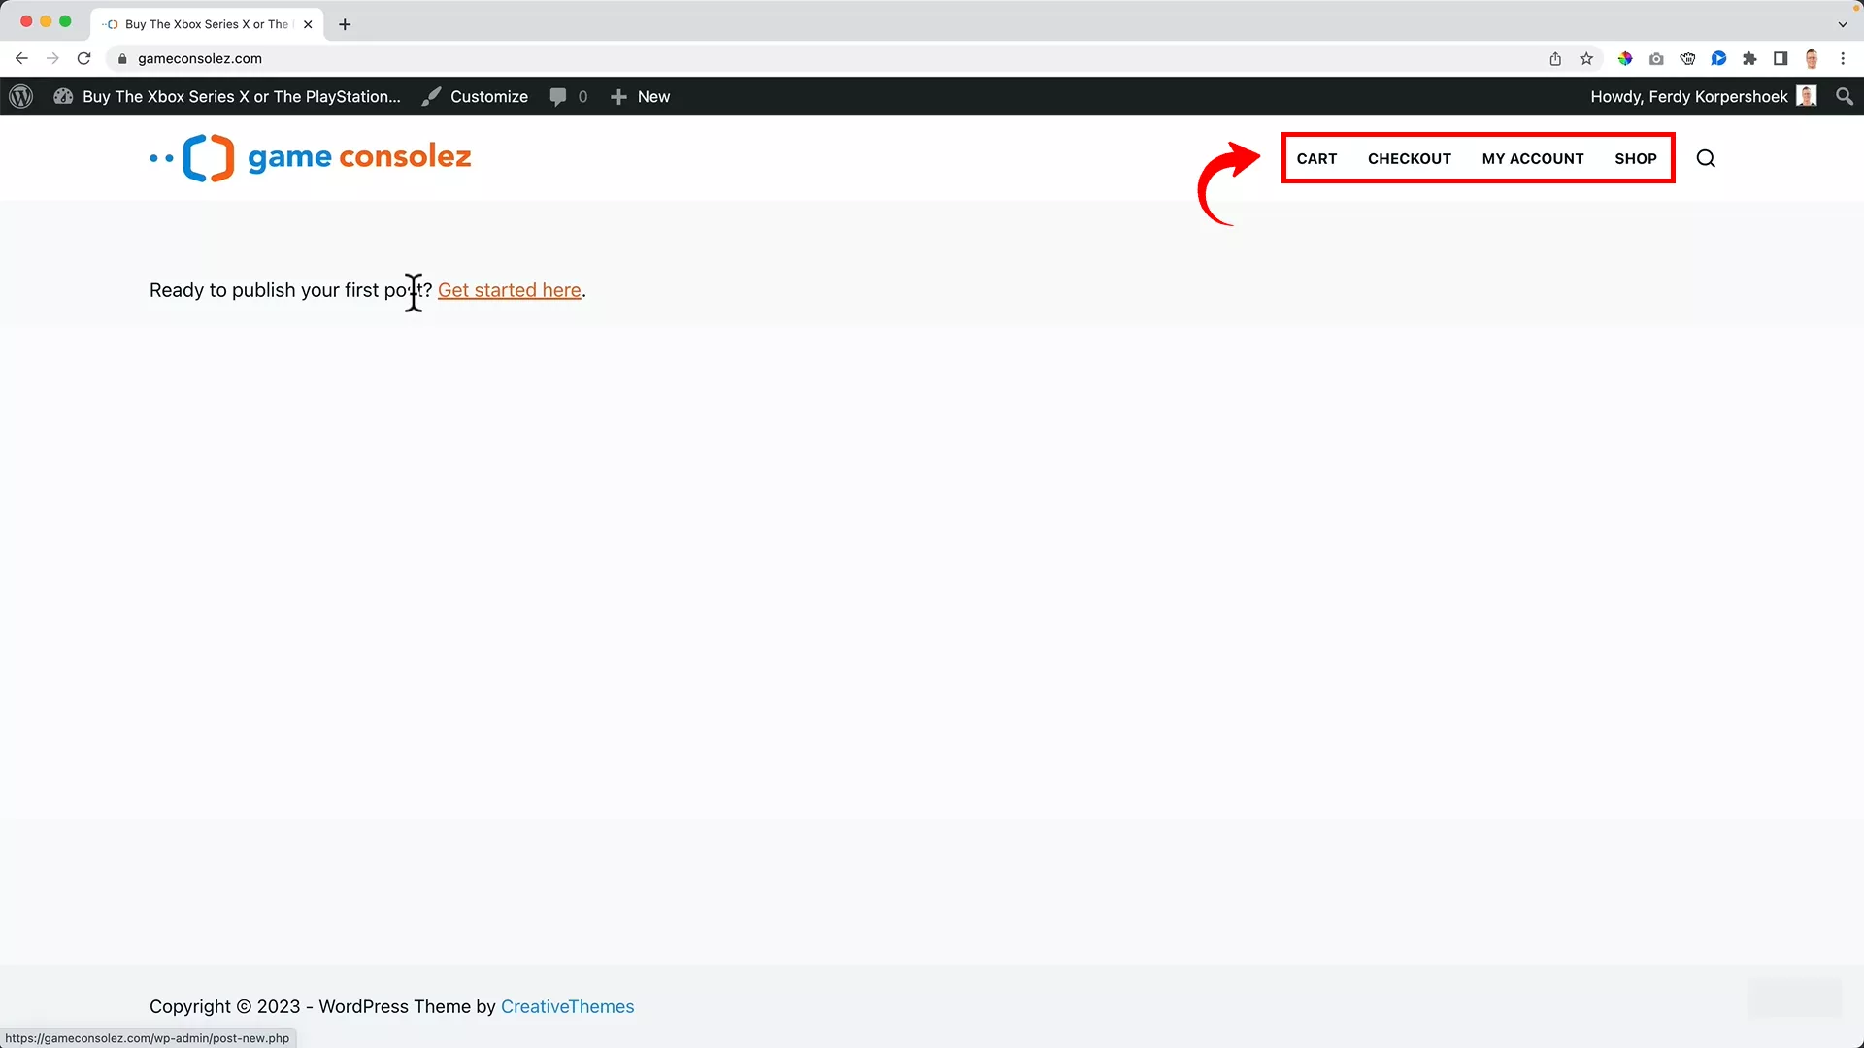Open the search magnifier on the site header

[x=1706, y=158]
